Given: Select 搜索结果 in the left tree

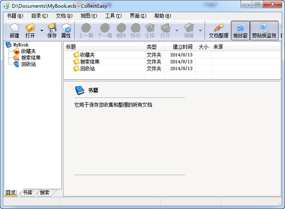Looking at the screenshot, I should 31,58.
